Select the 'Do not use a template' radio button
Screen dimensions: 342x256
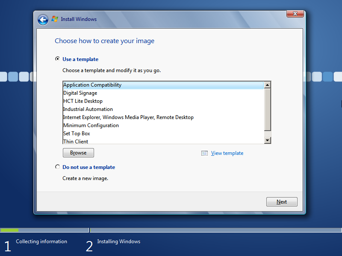(57, 167)
